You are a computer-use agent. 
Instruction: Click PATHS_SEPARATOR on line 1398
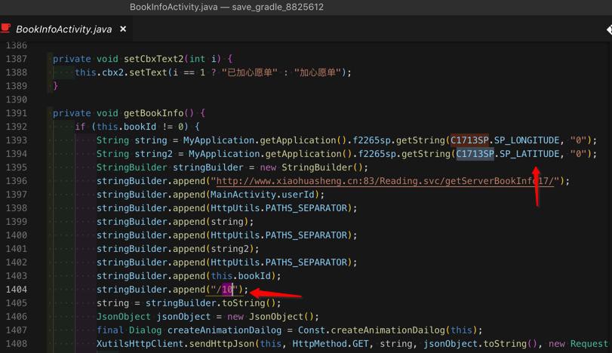point(306,208)
